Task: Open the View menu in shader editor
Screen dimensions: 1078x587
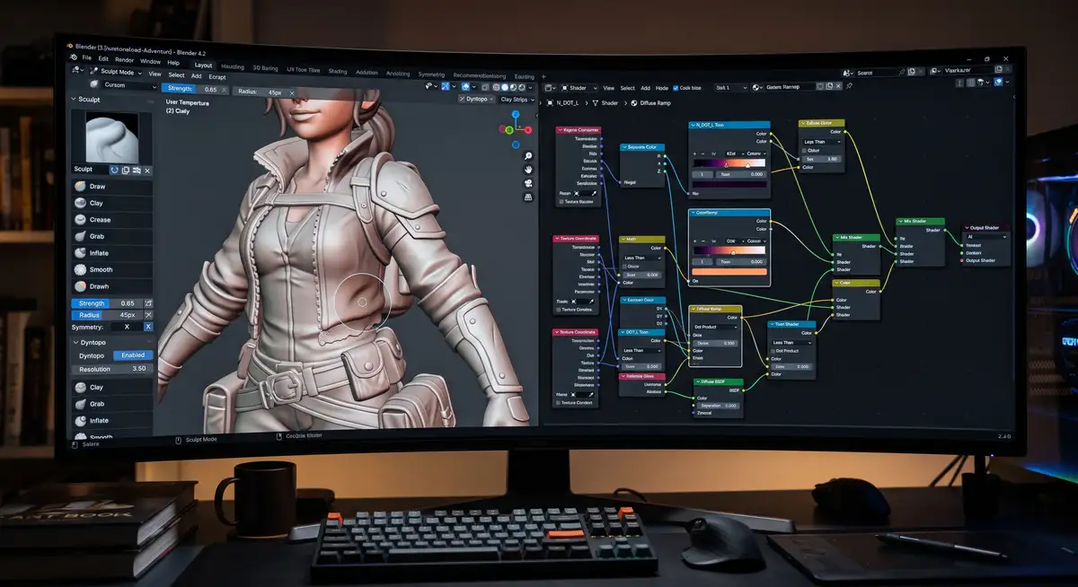Action: tap(609, 88)
